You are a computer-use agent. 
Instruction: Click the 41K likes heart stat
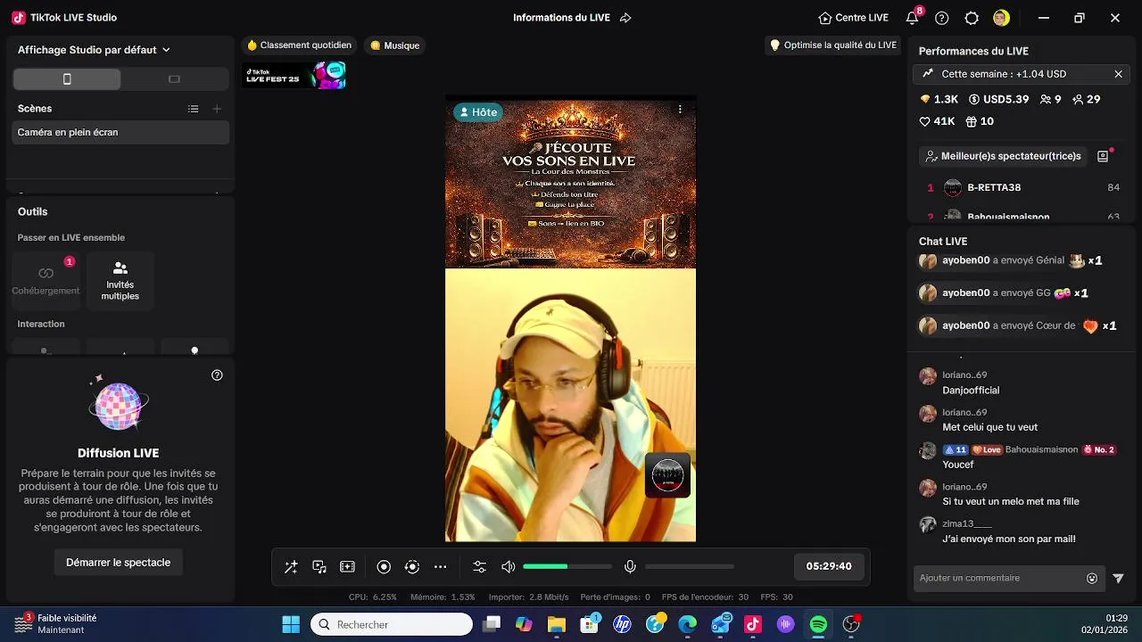tap(937, 121)
